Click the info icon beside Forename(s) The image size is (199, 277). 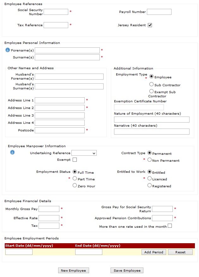pyautogui.click(x=8, y=50)
